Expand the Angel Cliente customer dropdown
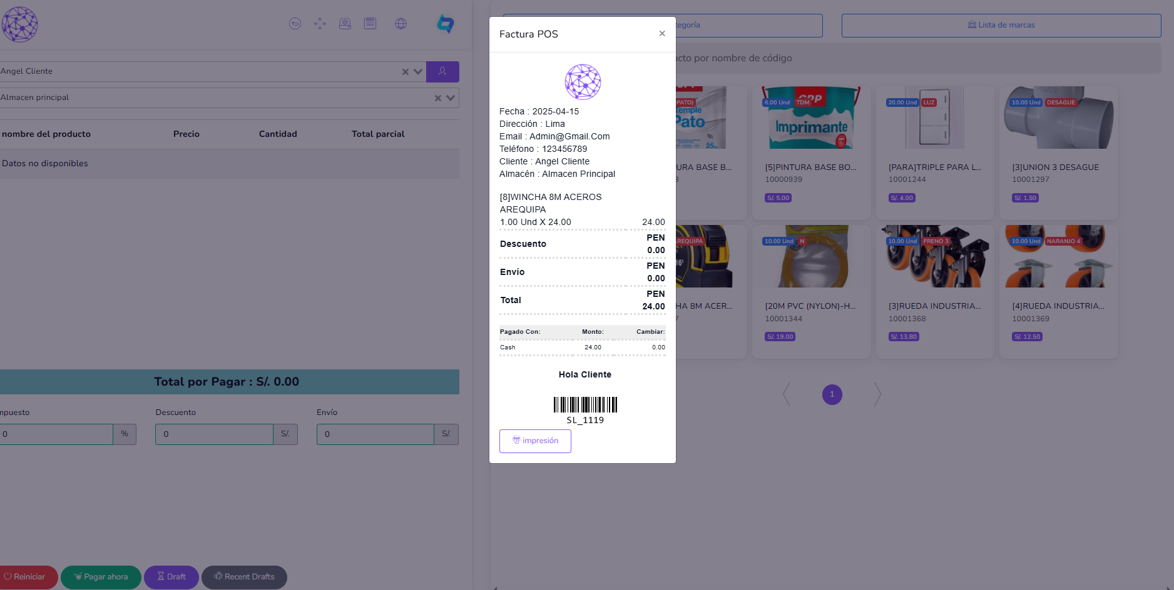The height and width of the screenshot is (590, 1174). click(x=418, y=72)
